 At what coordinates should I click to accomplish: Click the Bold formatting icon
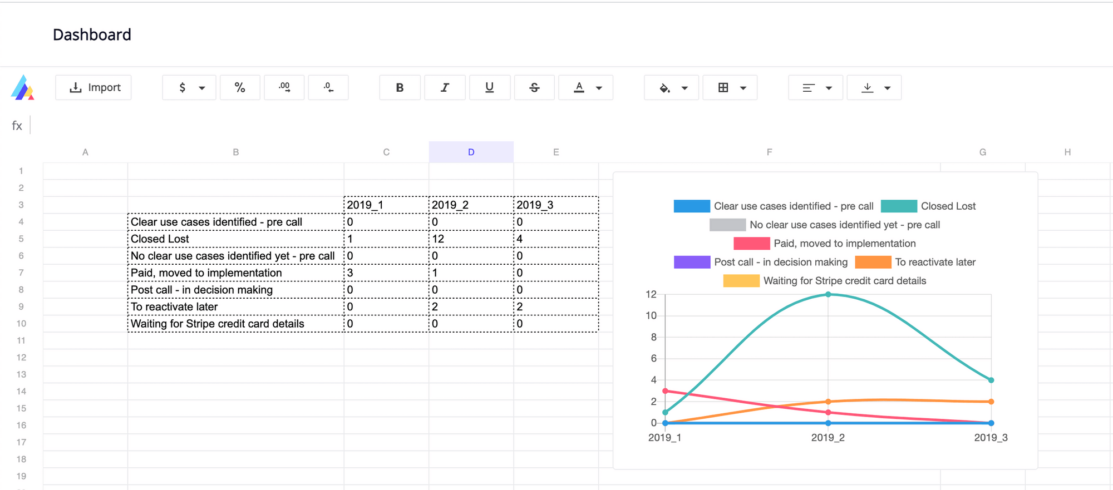tap(400, 87)
